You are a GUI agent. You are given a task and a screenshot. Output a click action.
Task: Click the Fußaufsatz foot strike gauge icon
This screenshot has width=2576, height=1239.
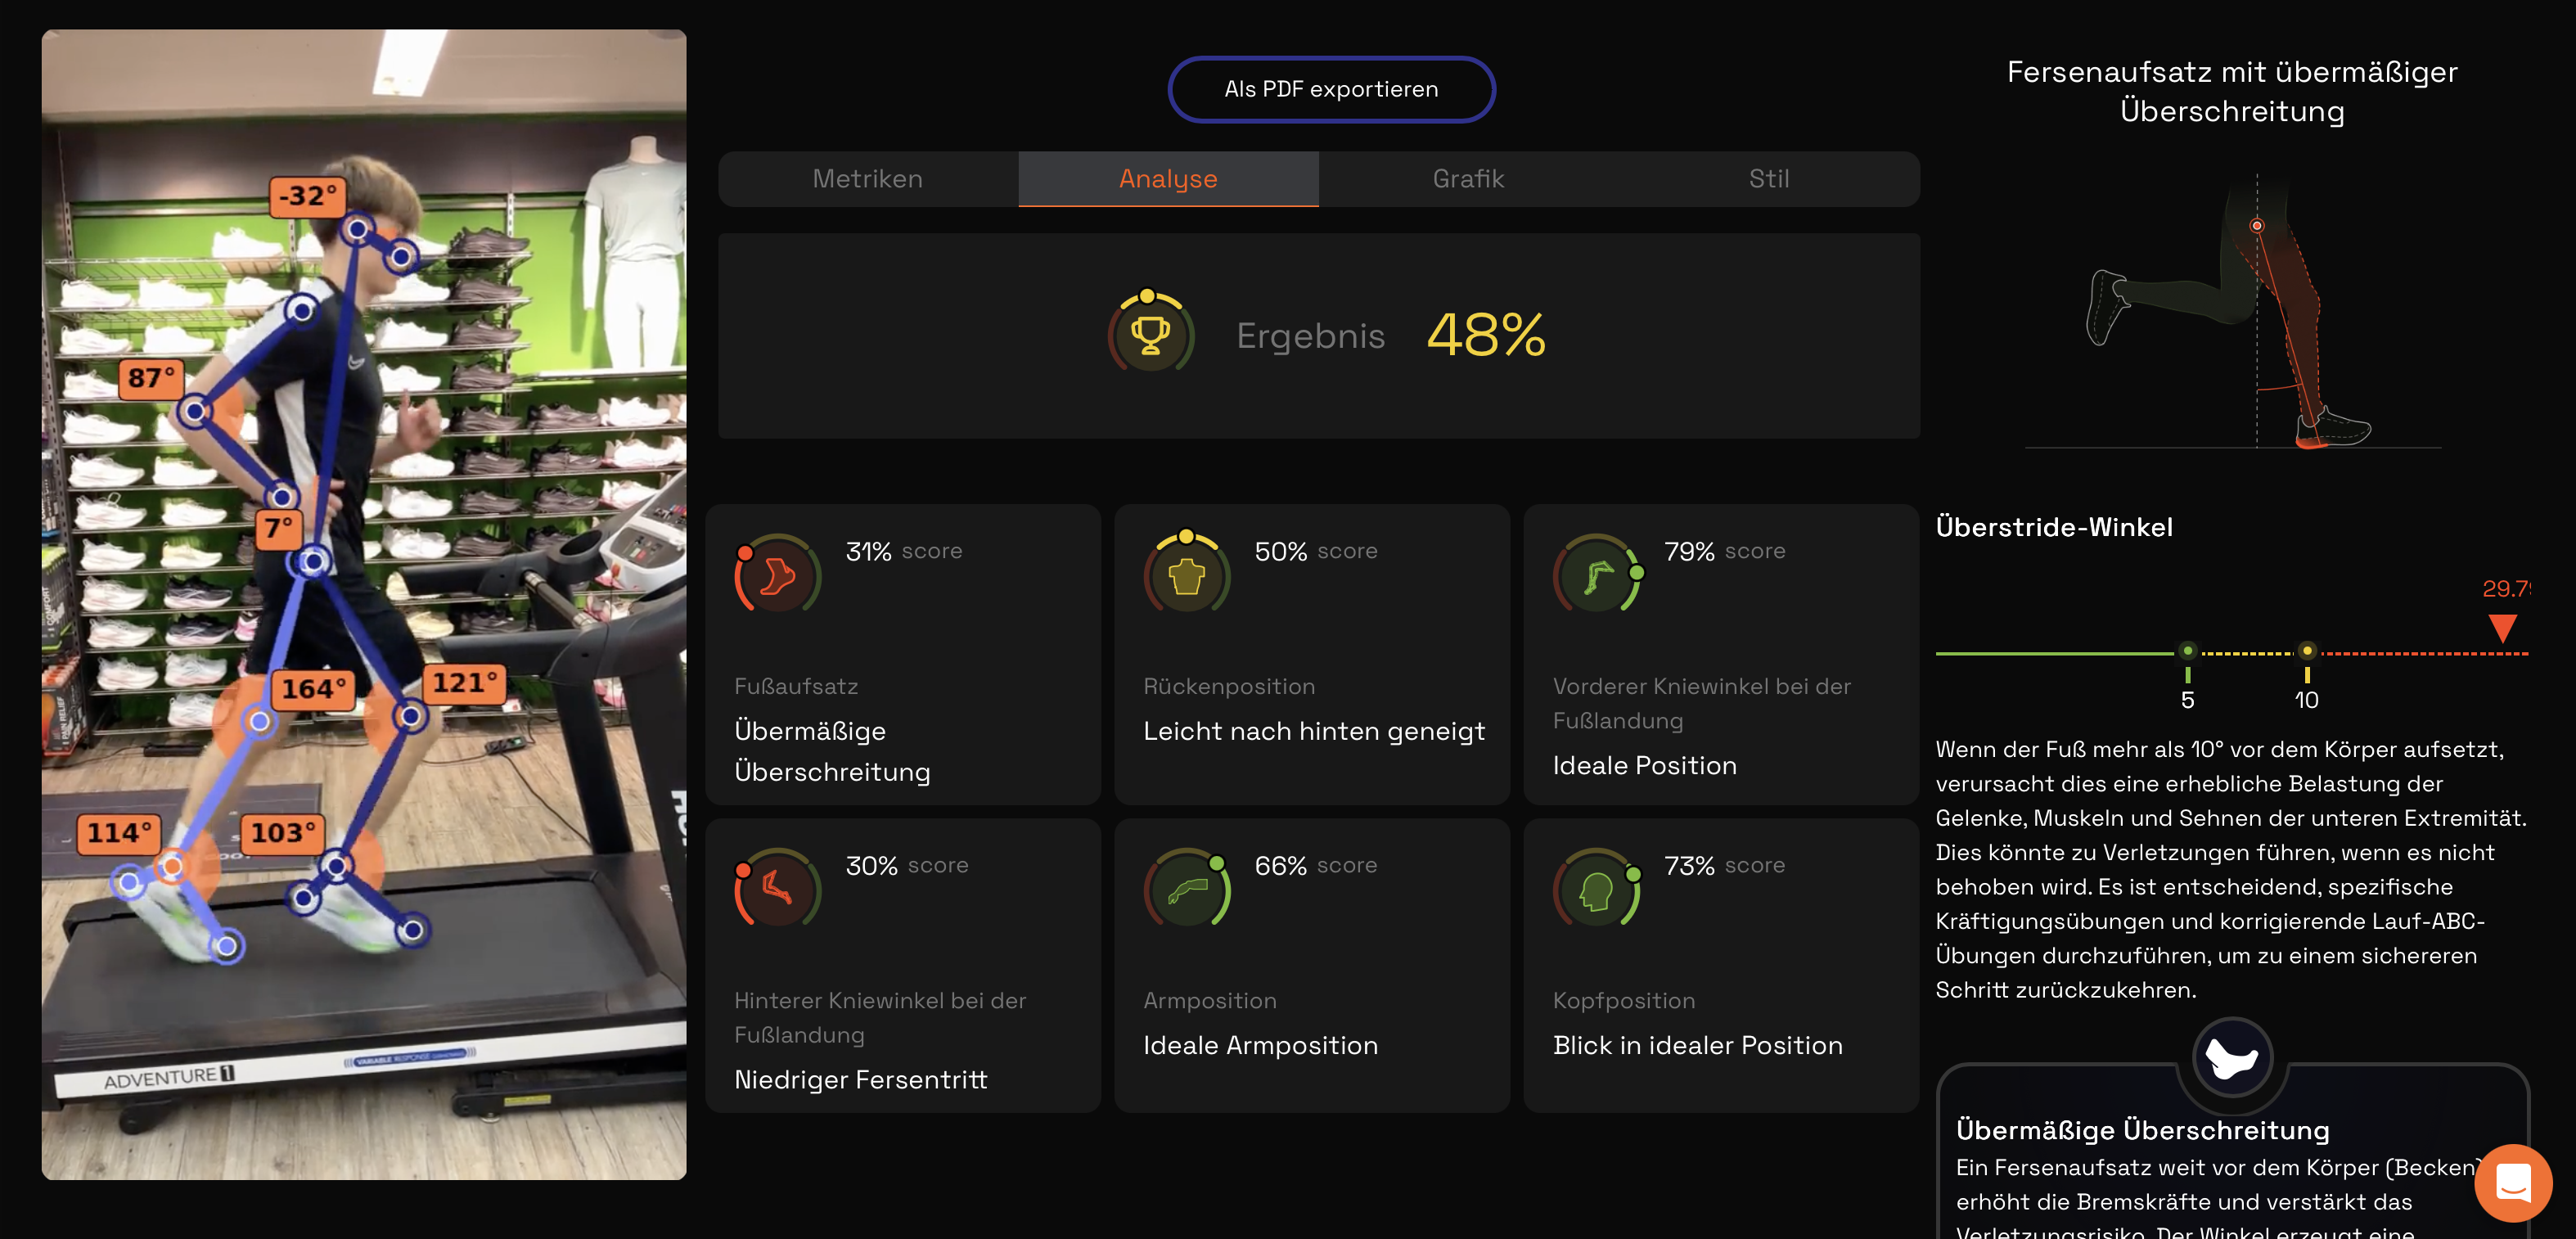pos(777,575)
